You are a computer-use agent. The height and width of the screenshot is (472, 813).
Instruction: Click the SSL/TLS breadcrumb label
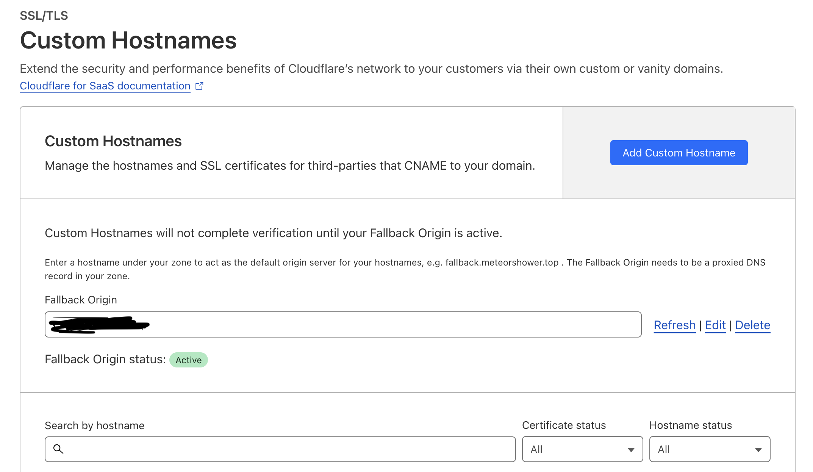point(44,16)
